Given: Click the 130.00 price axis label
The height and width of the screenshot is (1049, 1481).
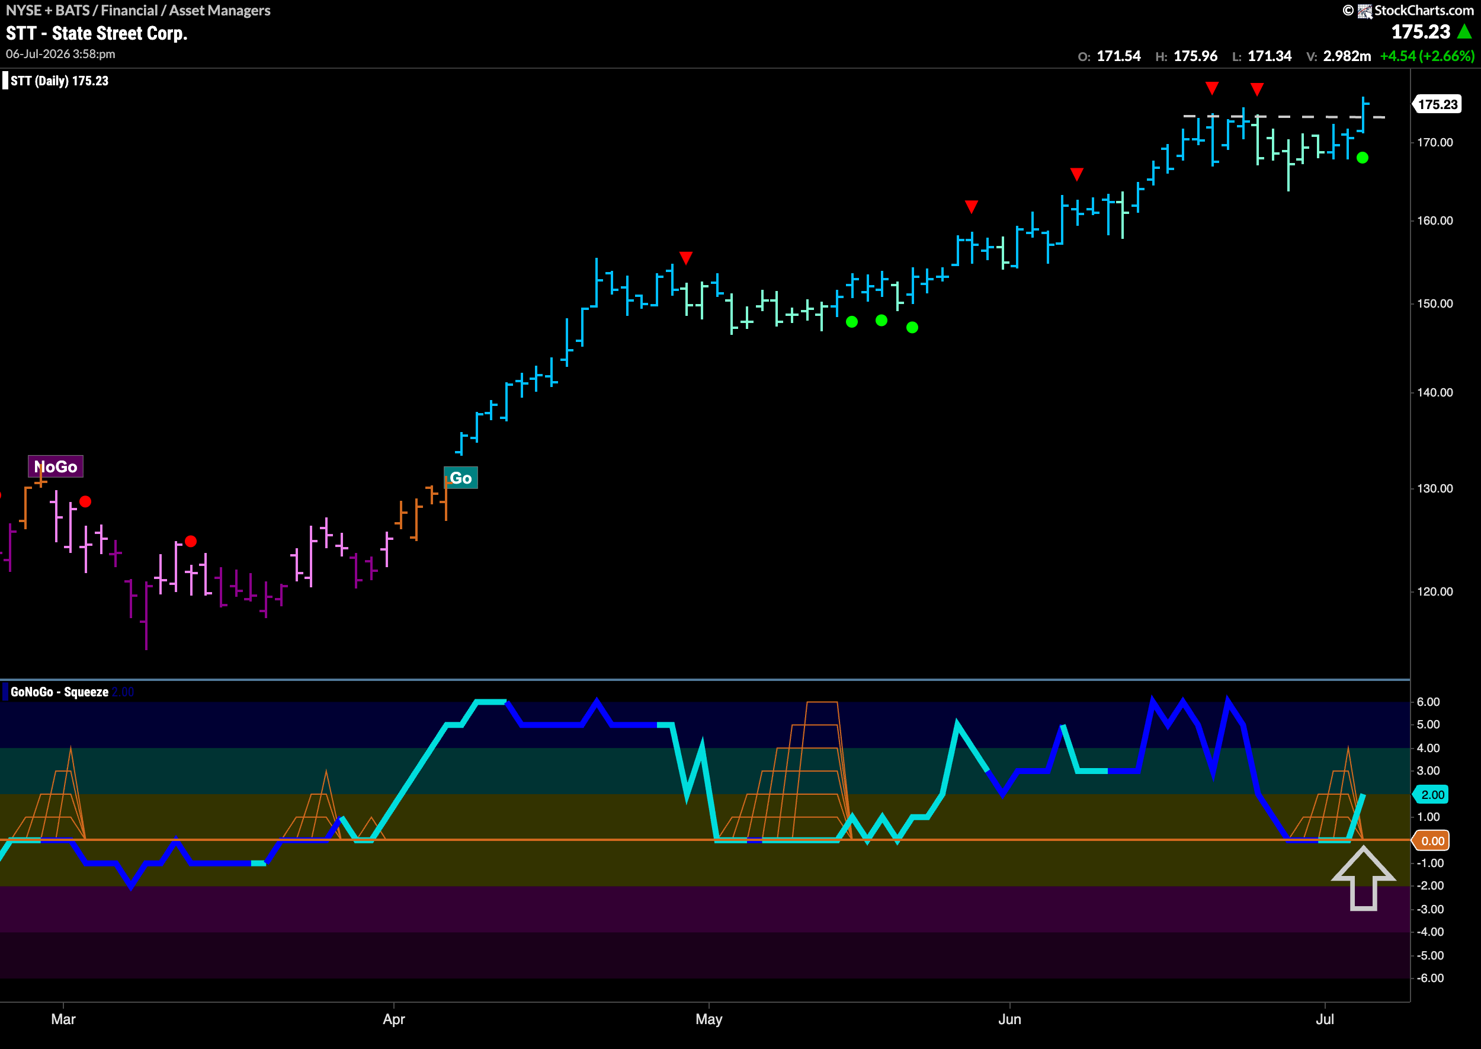Looking at the screenshot, I should click(1435, 488).
